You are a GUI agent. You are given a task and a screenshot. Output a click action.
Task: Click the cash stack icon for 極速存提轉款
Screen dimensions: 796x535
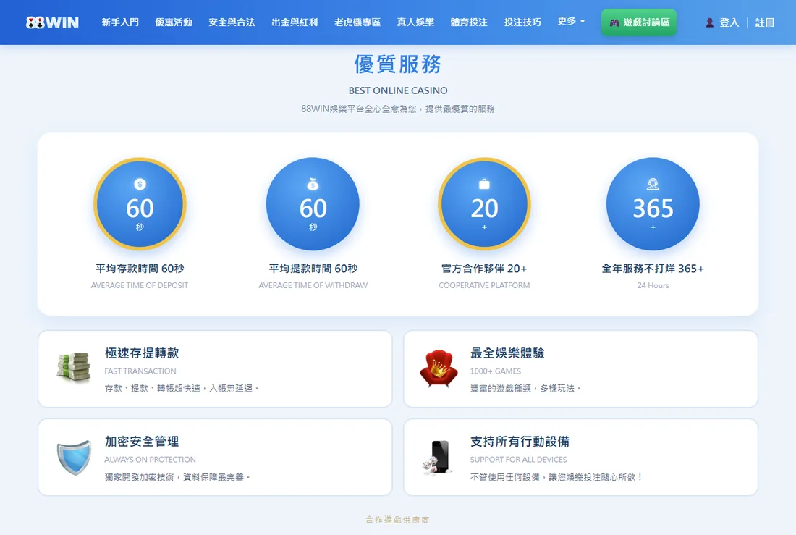(74, 366)
